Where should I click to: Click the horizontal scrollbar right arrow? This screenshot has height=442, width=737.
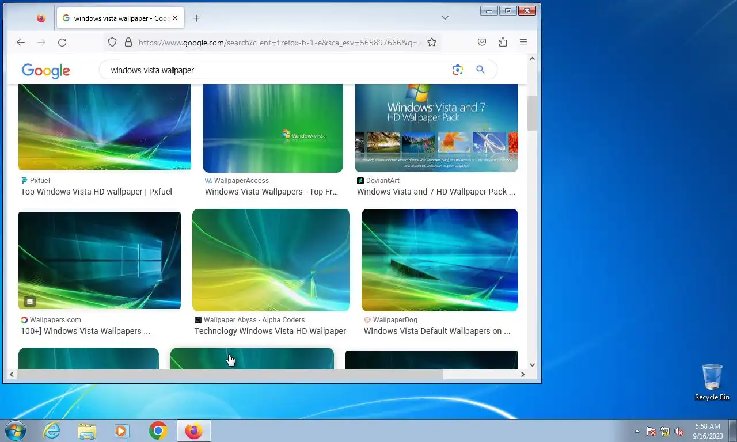522,374
